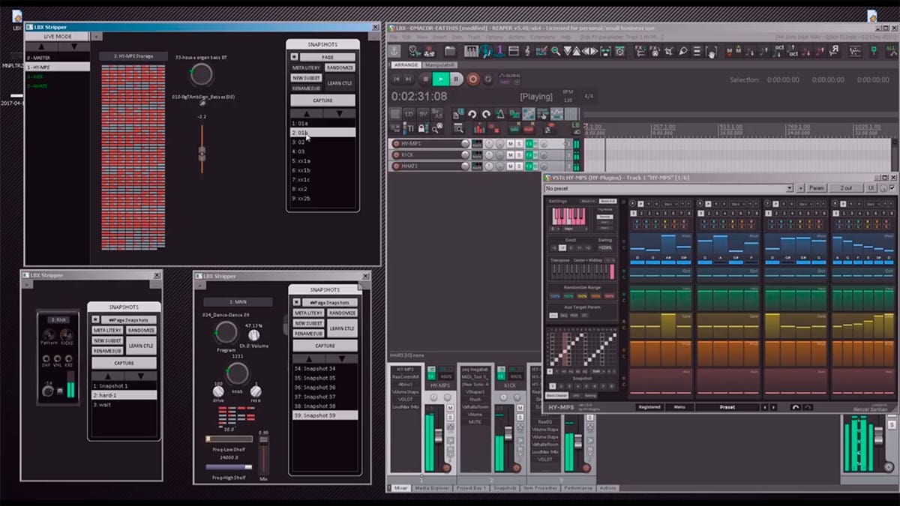Image resolution: width=900 pixels, height=506 pixels.
Task: Select '1 - HY-MPS' in Stripper track list
Action: tap(58, 67)
